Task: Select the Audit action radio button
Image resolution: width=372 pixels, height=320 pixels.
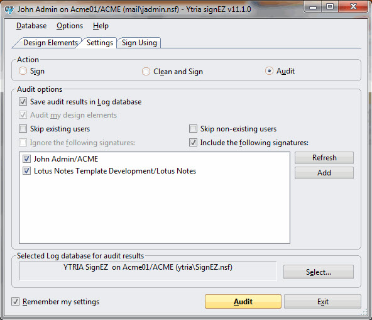Action: pyautogui.click(x=269, y=71)
